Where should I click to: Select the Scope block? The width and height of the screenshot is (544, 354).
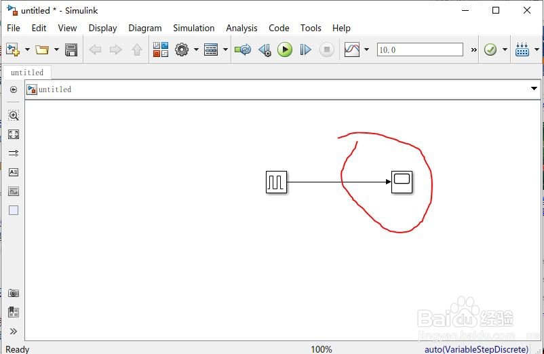click(x=402, y=182)
